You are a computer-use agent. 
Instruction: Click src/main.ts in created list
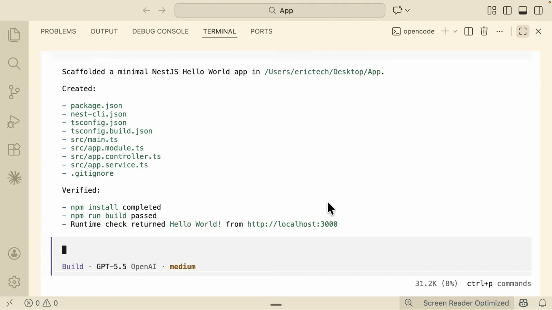(x=94, y=139)
